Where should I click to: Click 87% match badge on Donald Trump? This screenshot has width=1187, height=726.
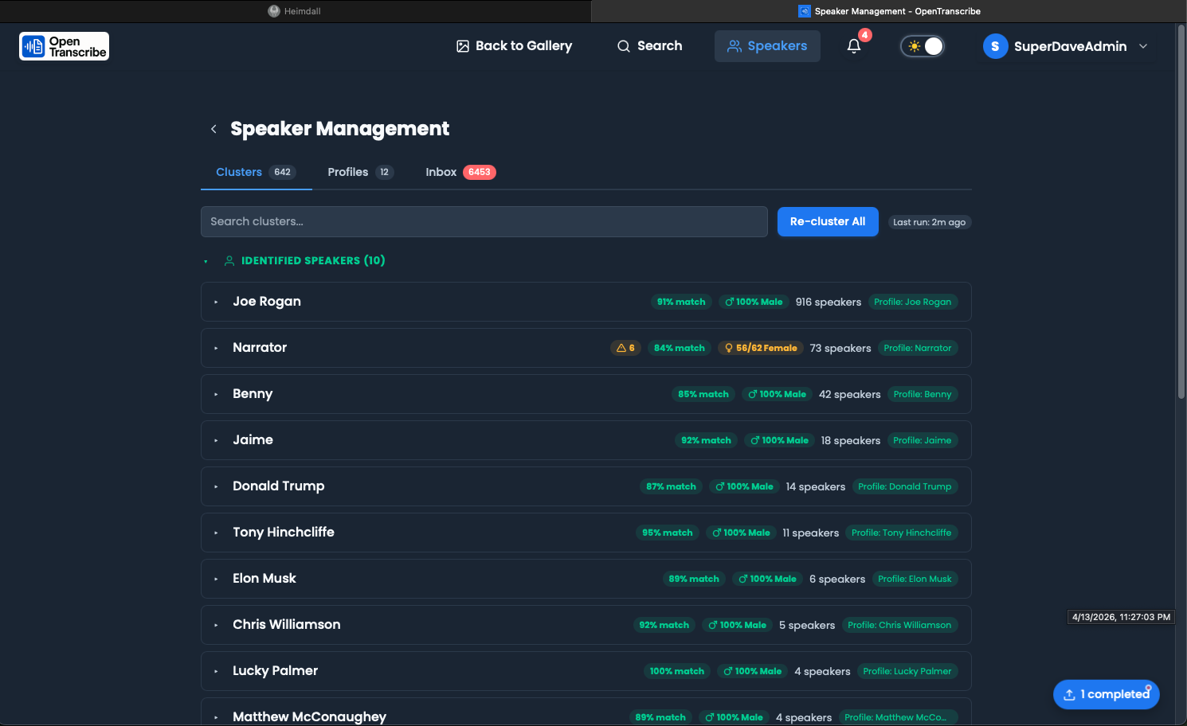point(672,486)
